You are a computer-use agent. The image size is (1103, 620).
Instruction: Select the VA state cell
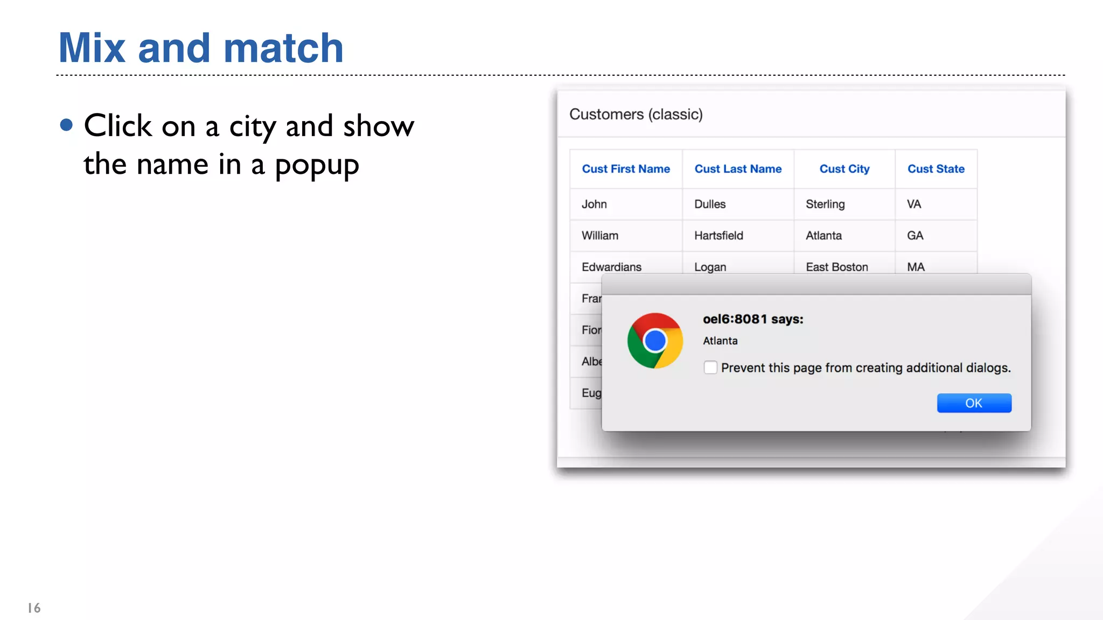[936, 205]
